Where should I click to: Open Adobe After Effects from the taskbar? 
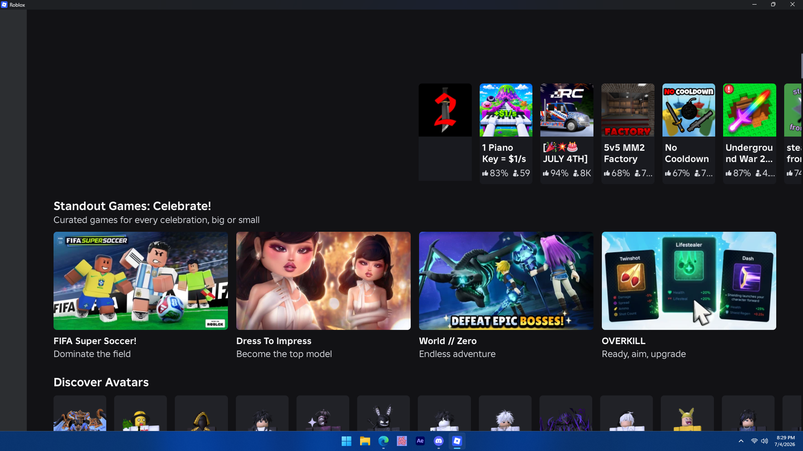[x=420, y=441]
